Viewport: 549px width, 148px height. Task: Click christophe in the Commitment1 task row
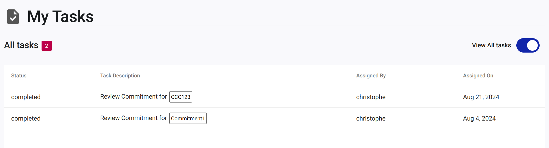[x=371, y=118]
